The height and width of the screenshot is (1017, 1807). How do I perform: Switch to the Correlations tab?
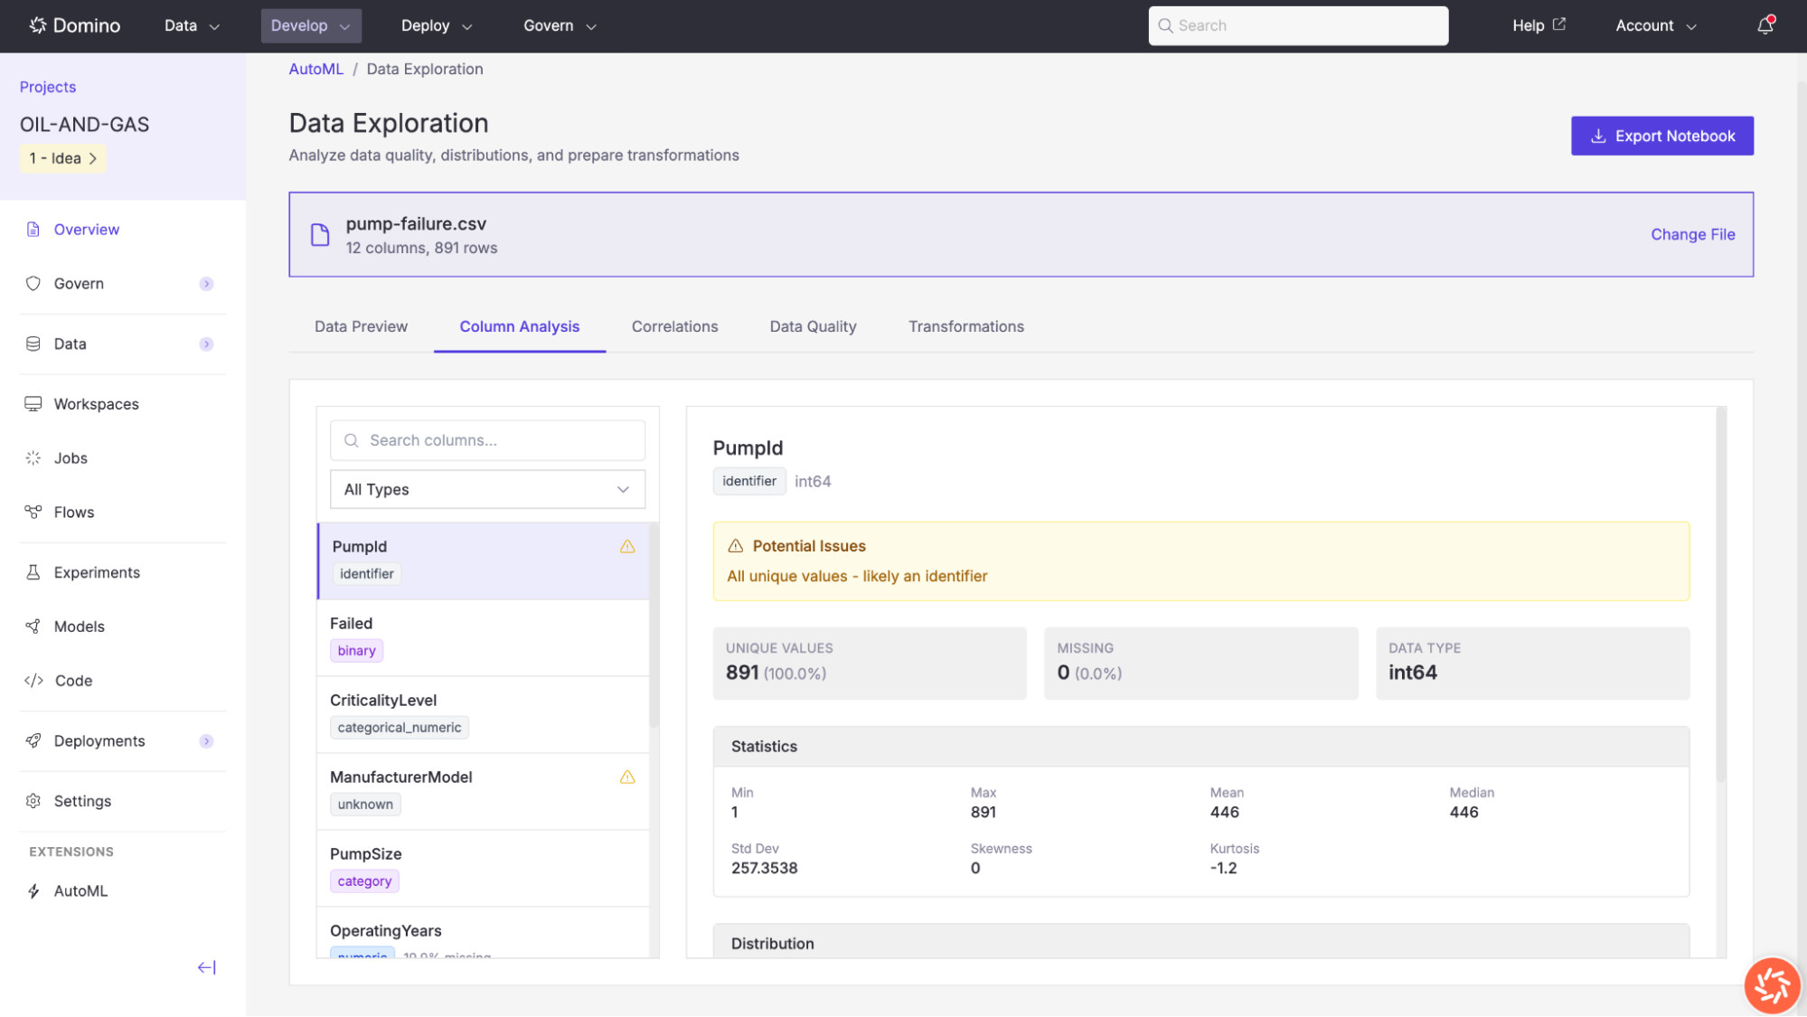(674, 326)
